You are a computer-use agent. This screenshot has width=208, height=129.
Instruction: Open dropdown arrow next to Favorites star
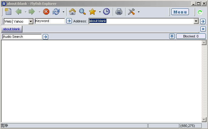[x=100, y=12]
